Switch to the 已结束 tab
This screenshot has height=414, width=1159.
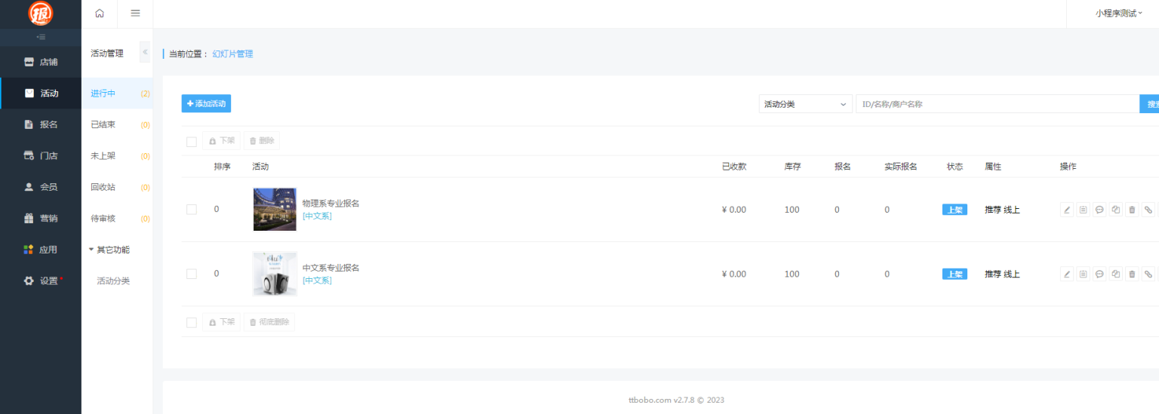click(103, 125)
